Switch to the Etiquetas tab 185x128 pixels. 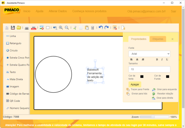pos(158,39)
